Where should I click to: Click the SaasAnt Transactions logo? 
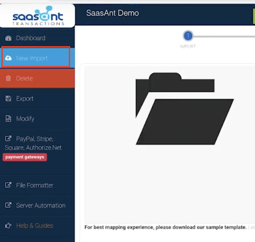coord(38,16)
